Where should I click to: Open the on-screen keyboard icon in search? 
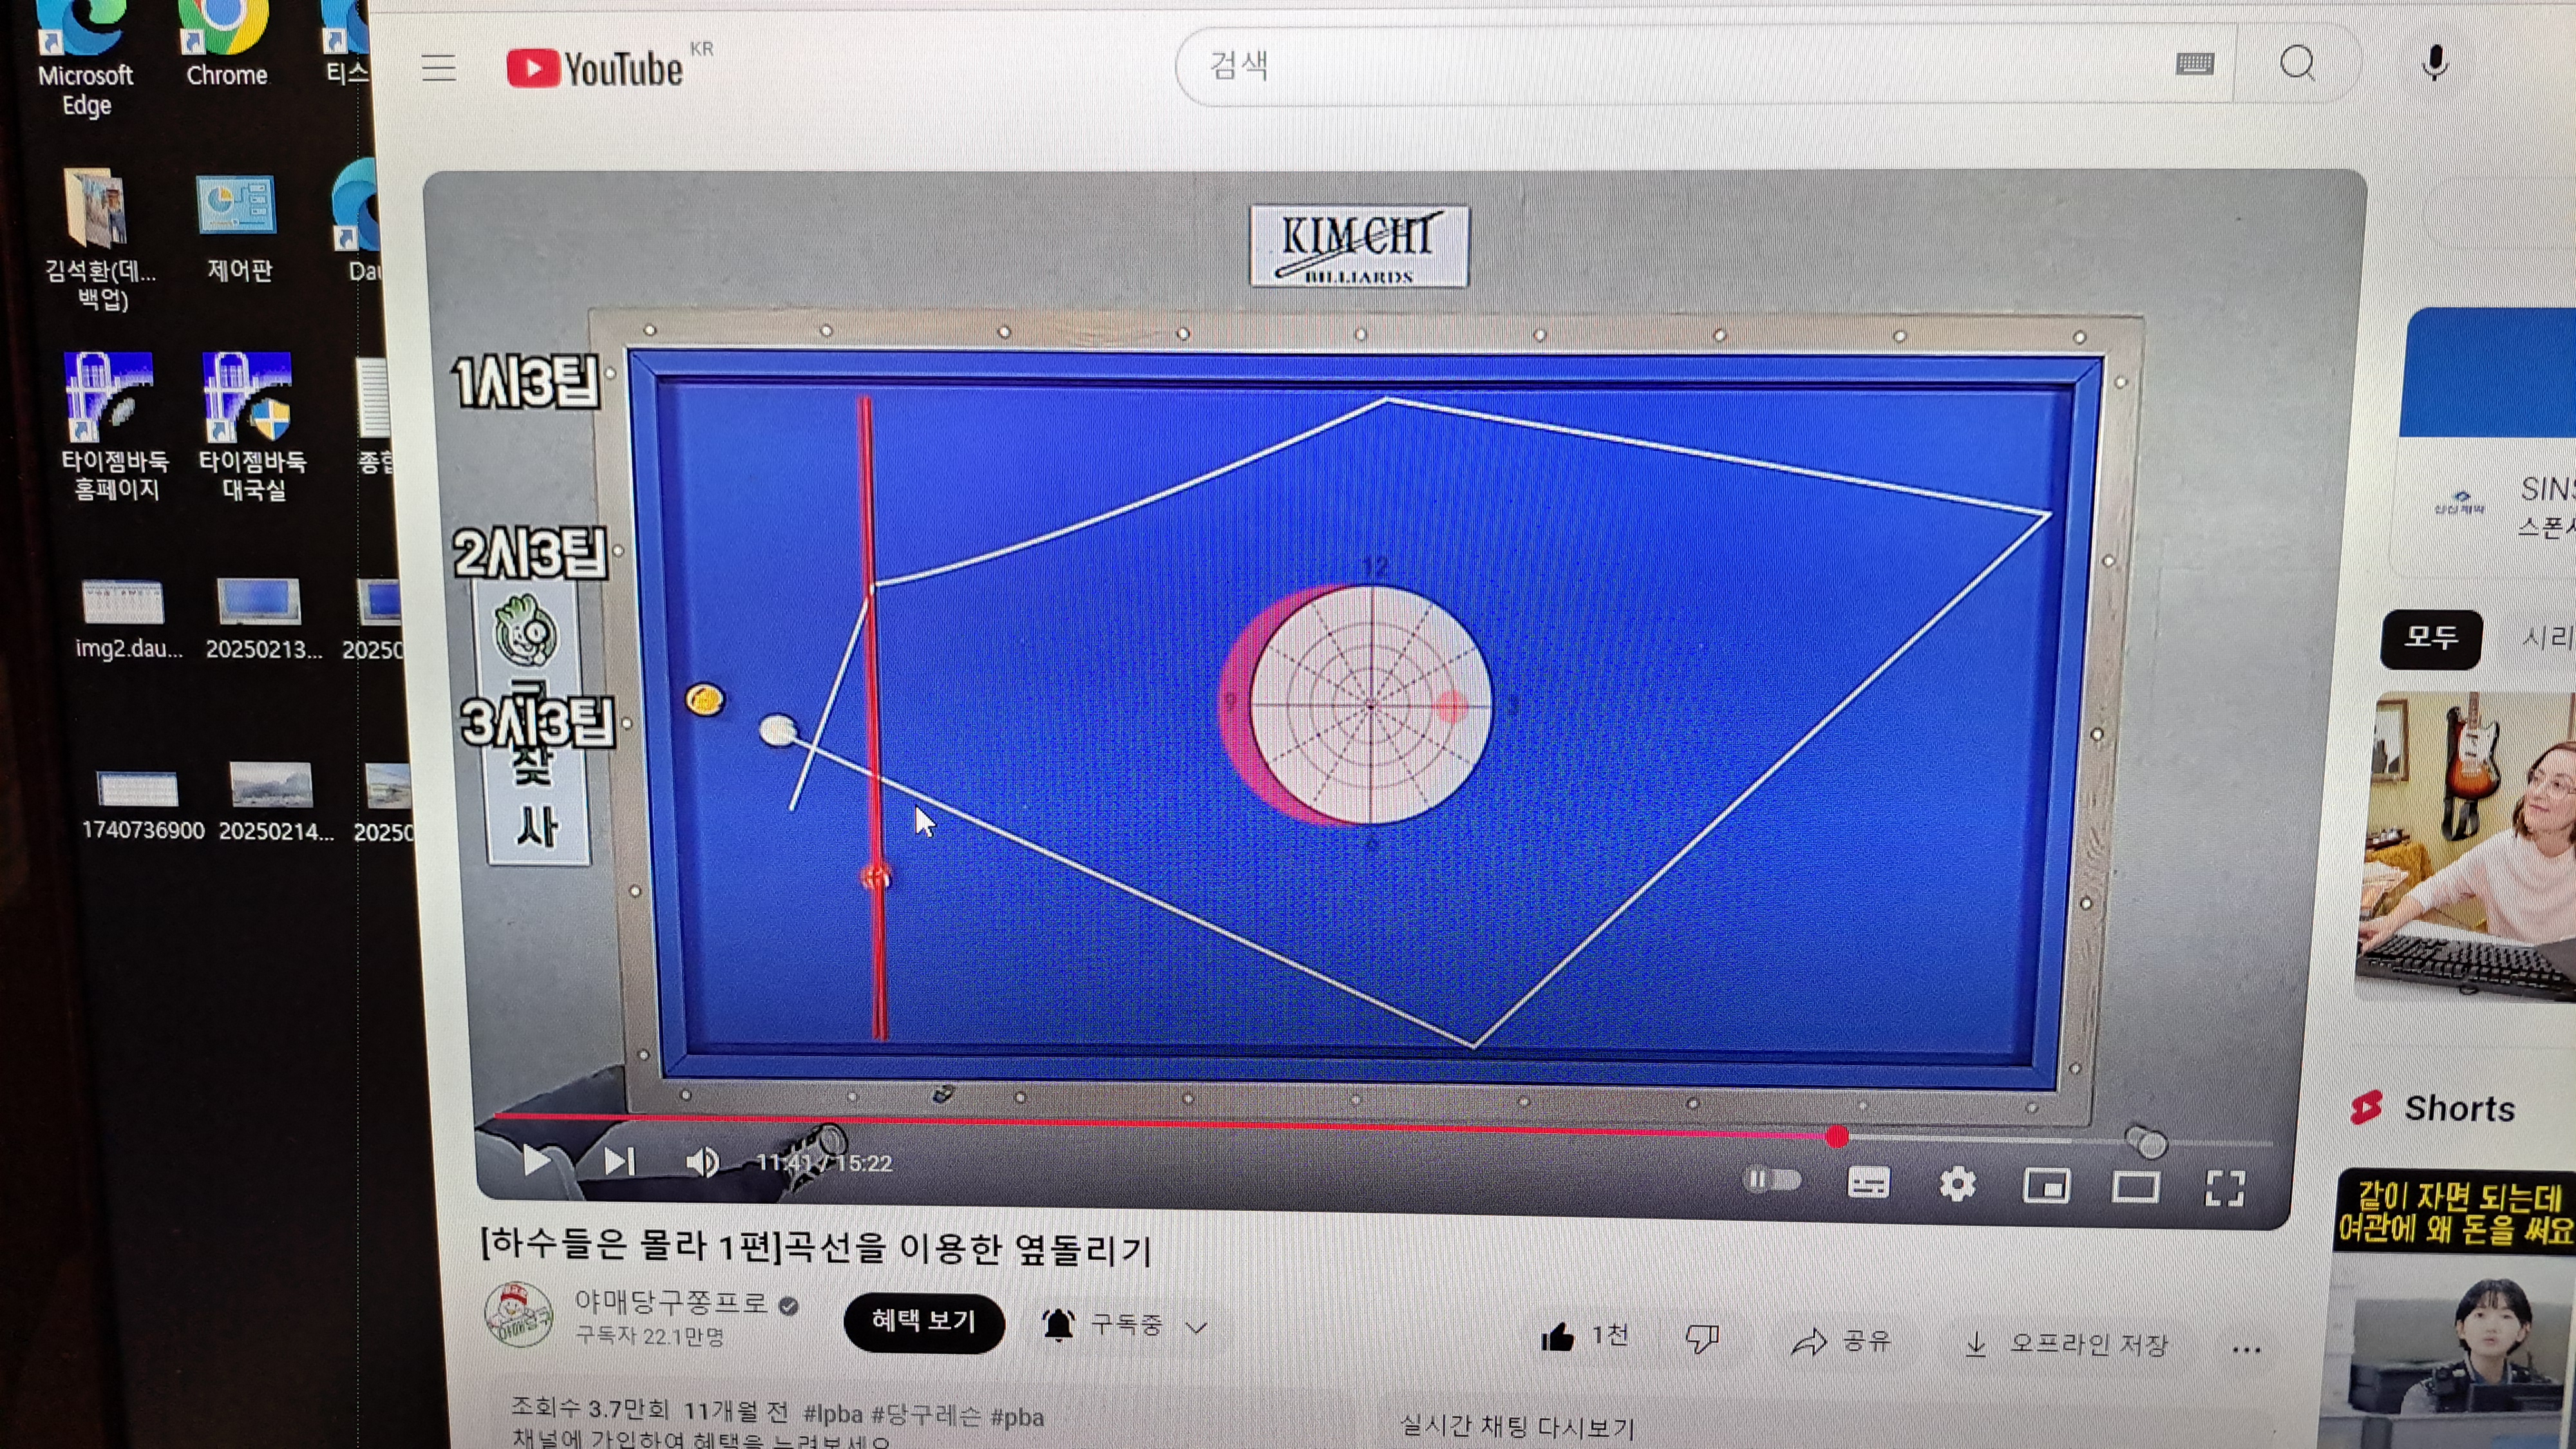tap(2195, 64)
